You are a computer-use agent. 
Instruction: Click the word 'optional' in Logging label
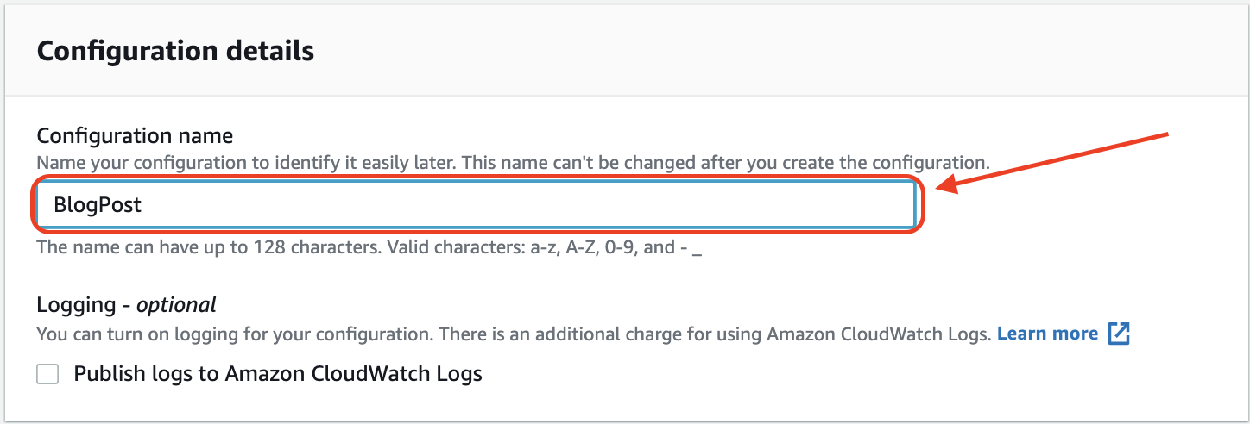tap(176, 304)
